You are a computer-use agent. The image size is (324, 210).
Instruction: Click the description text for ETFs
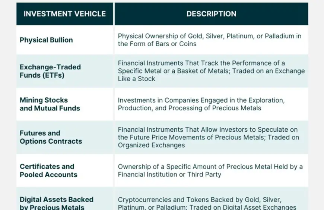(x=211, y=71)
